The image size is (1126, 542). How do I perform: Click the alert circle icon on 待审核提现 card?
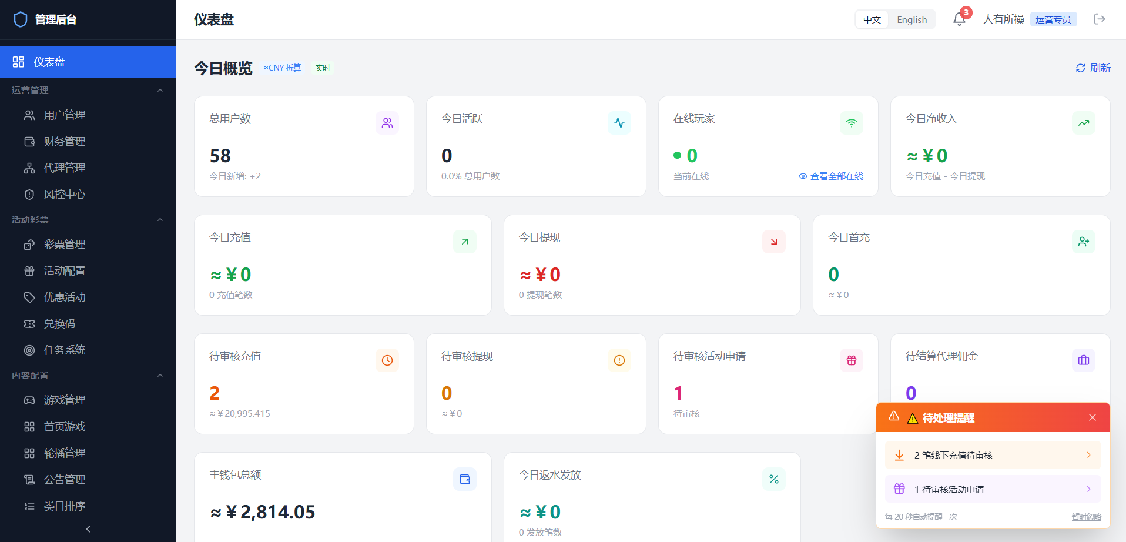pos(619,360)
